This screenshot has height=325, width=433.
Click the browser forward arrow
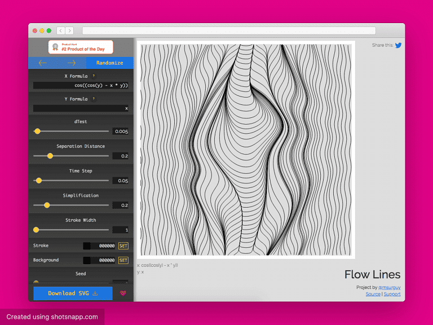pos(69,30)
